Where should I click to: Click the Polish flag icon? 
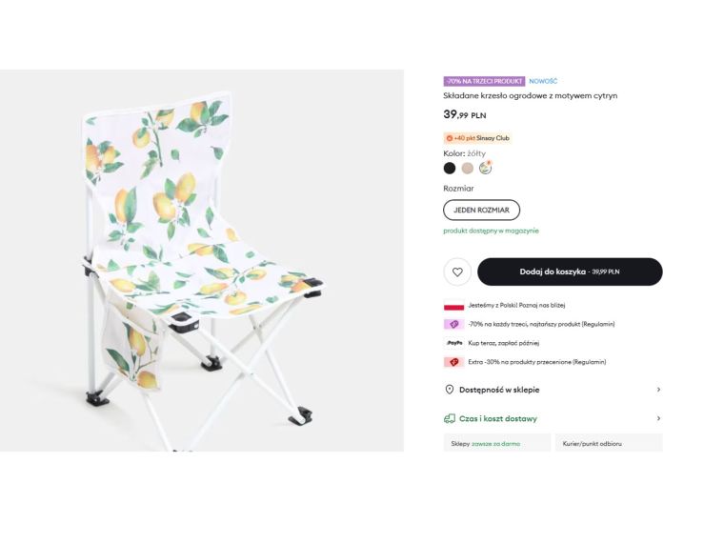[x=453, y=306]
